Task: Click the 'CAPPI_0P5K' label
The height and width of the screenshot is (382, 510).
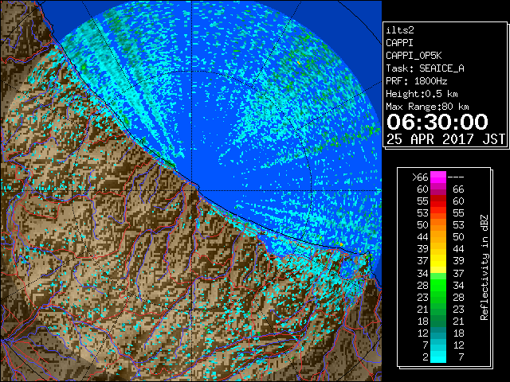Action: coord(414,56)
